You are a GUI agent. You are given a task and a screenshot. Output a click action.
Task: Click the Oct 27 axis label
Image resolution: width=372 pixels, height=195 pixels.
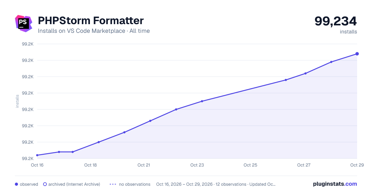pos(304,165)
